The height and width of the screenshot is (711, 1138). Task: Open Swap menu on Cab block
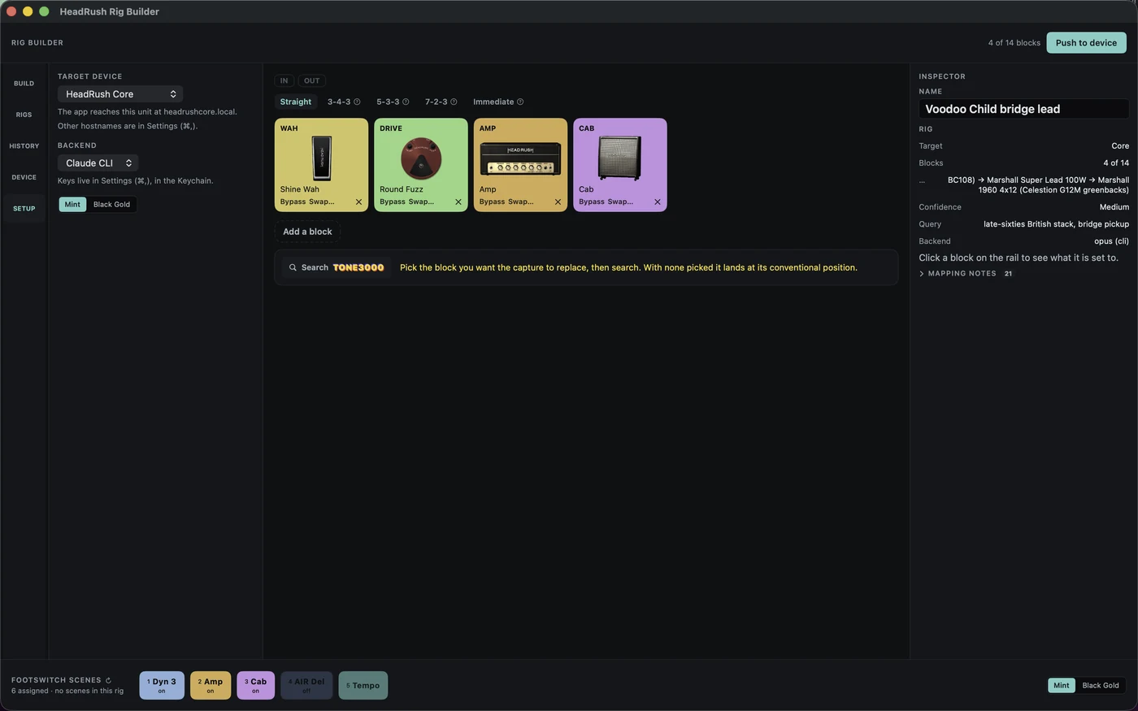click(x=619, y=202)
